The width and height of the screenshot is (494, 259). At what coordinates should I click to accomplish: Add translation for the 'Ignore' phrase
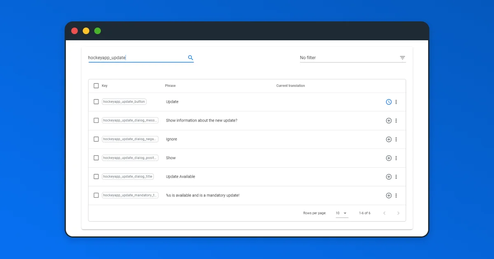[389, 139]
